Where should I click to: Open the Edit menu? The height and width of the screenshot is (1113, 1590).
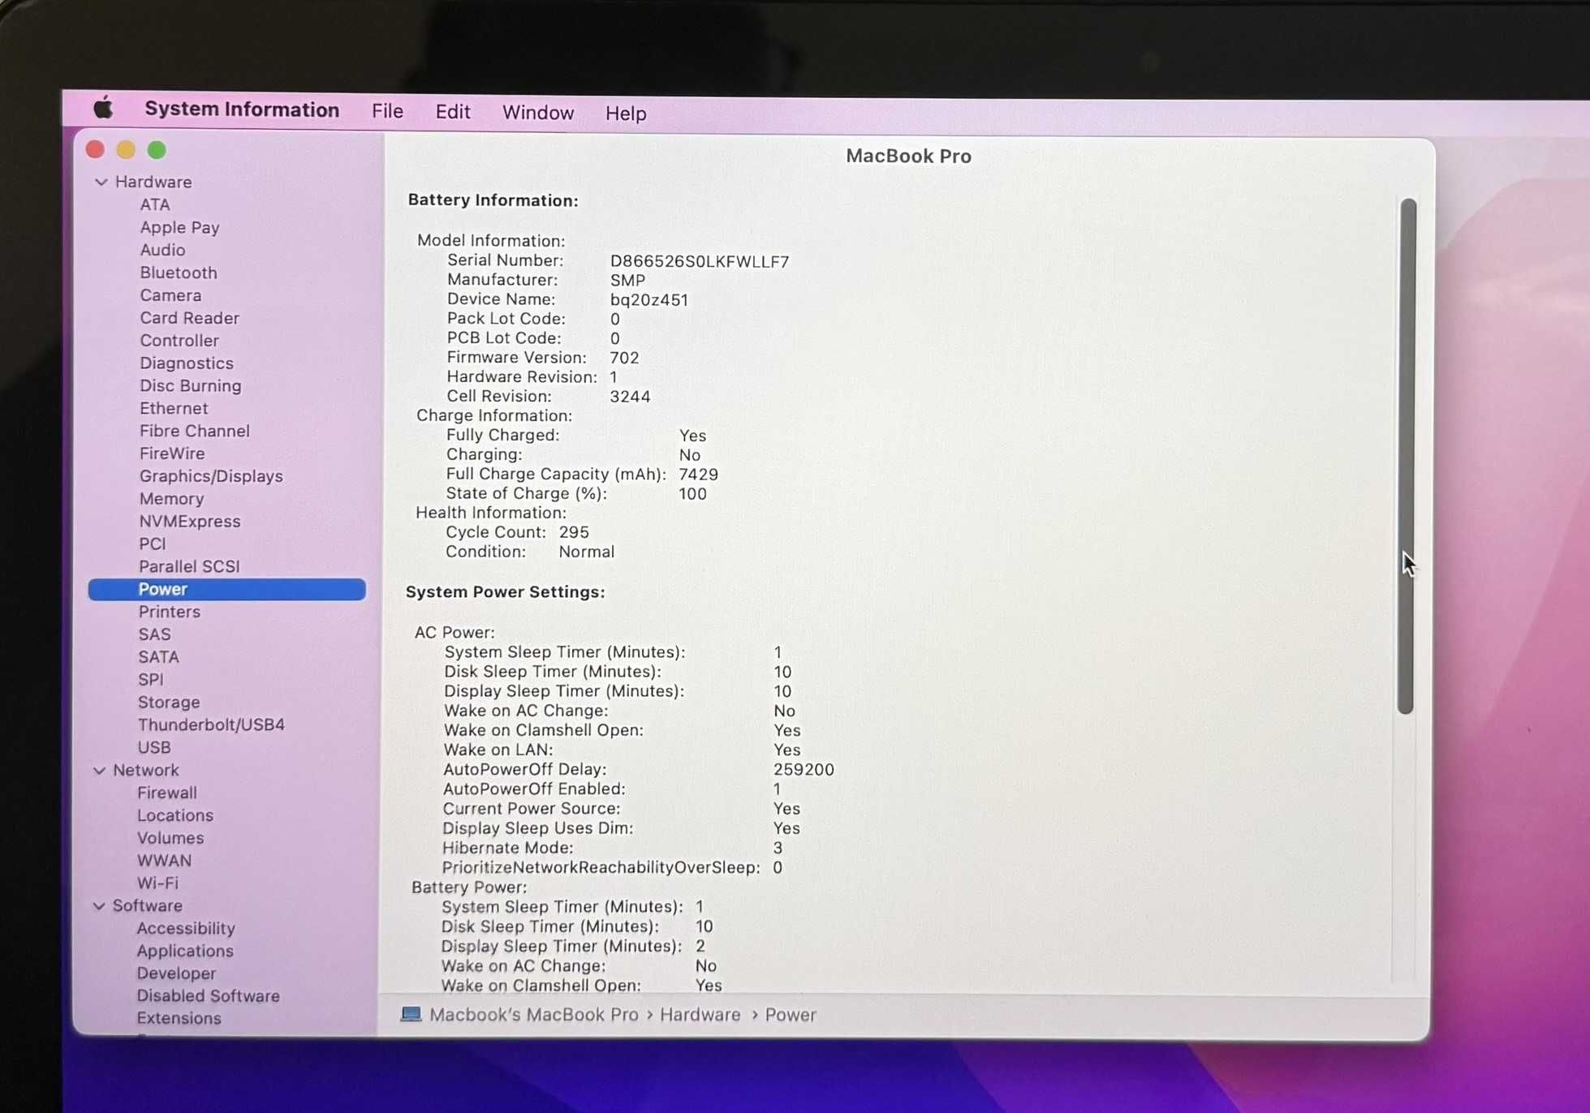(x=452, y=112)
